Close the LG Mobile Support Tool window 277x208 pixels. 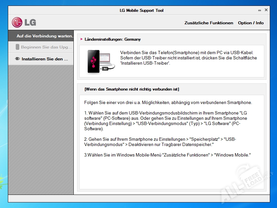[x=266, y=10]
